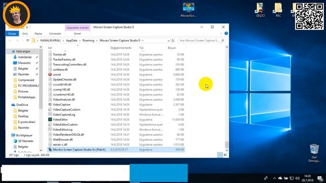
Task: Open the MovaviScr... desktop shortcut
Action: click(188, 10)
